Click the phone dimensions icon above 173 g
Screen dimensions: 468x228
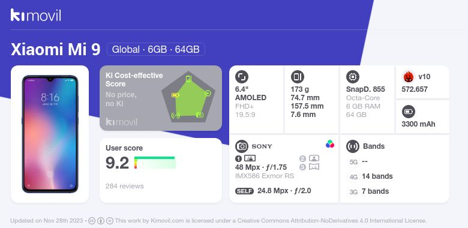[297, 77]
